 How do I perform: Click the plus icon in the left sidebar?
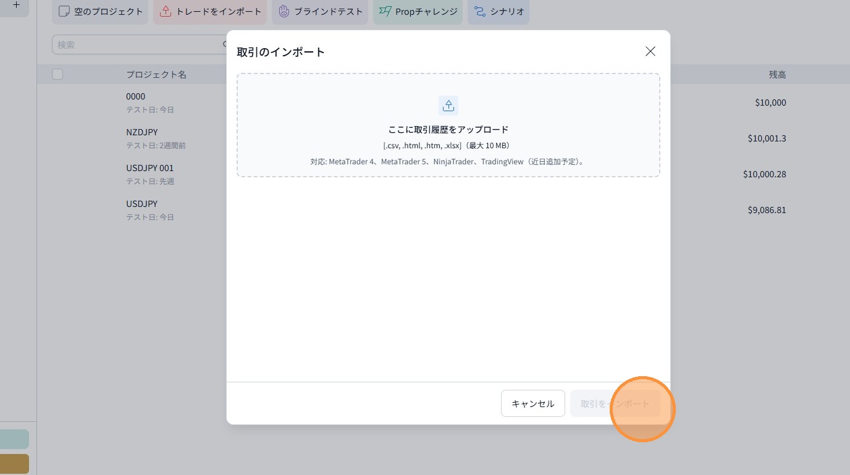pos(16,4)
